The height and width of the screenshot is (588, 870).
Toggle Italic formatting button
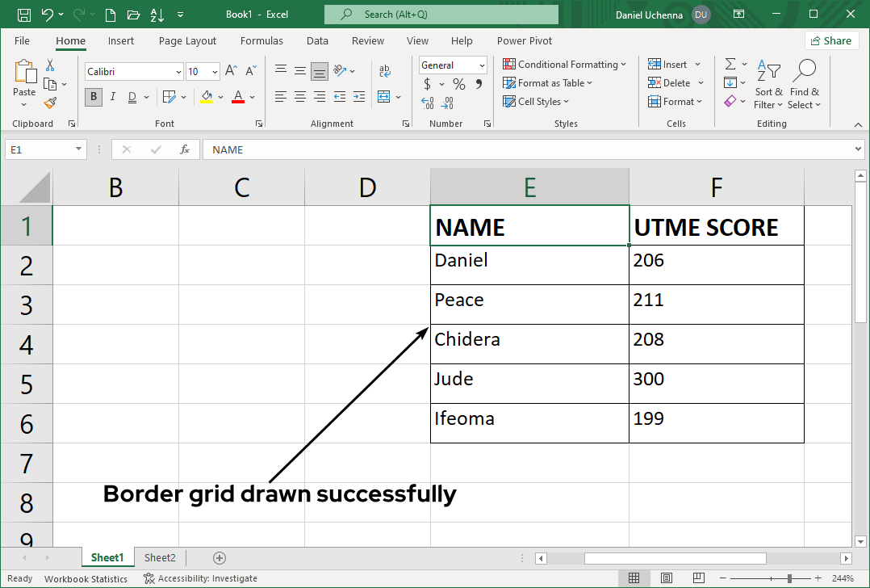point(112,97)
